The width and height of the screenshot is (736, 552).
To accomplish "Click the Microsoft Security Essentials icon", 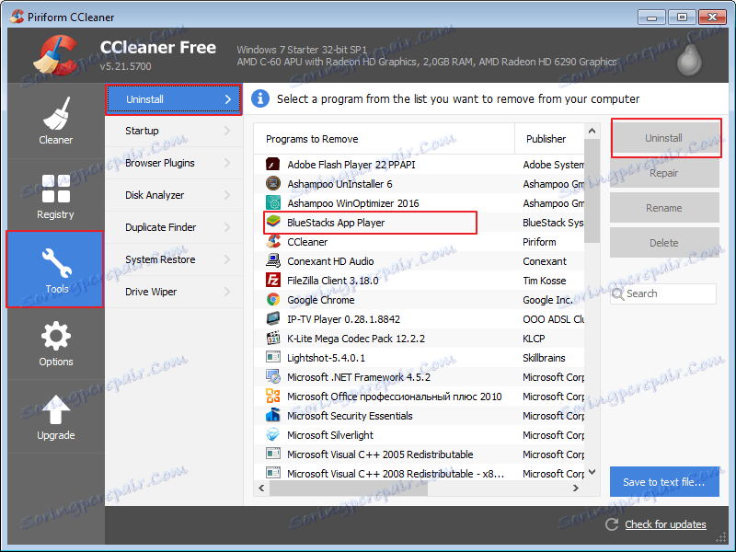I will (272, 415).
